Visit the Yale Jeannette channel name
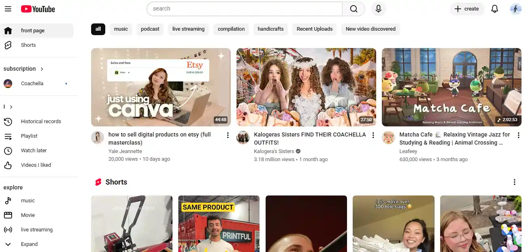 point(125,151)
